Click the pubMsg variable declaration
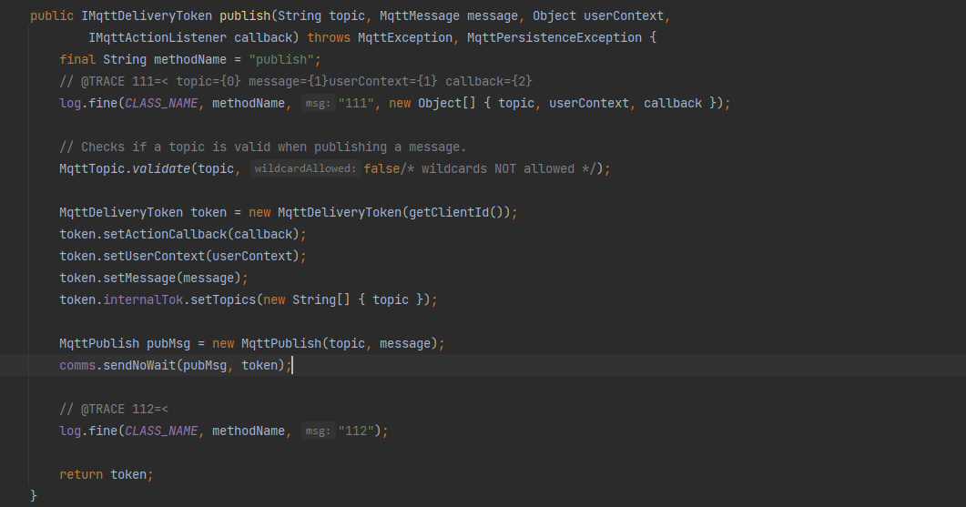 [168, 344]
